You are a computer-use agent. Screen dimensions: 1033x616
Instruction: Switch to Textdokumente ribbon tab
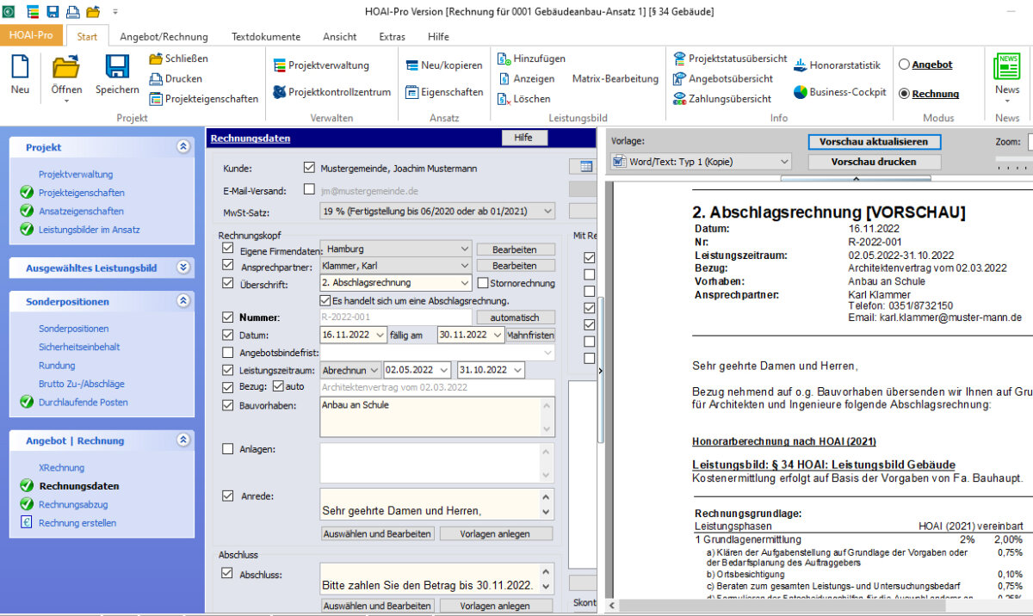pos(266,37)
